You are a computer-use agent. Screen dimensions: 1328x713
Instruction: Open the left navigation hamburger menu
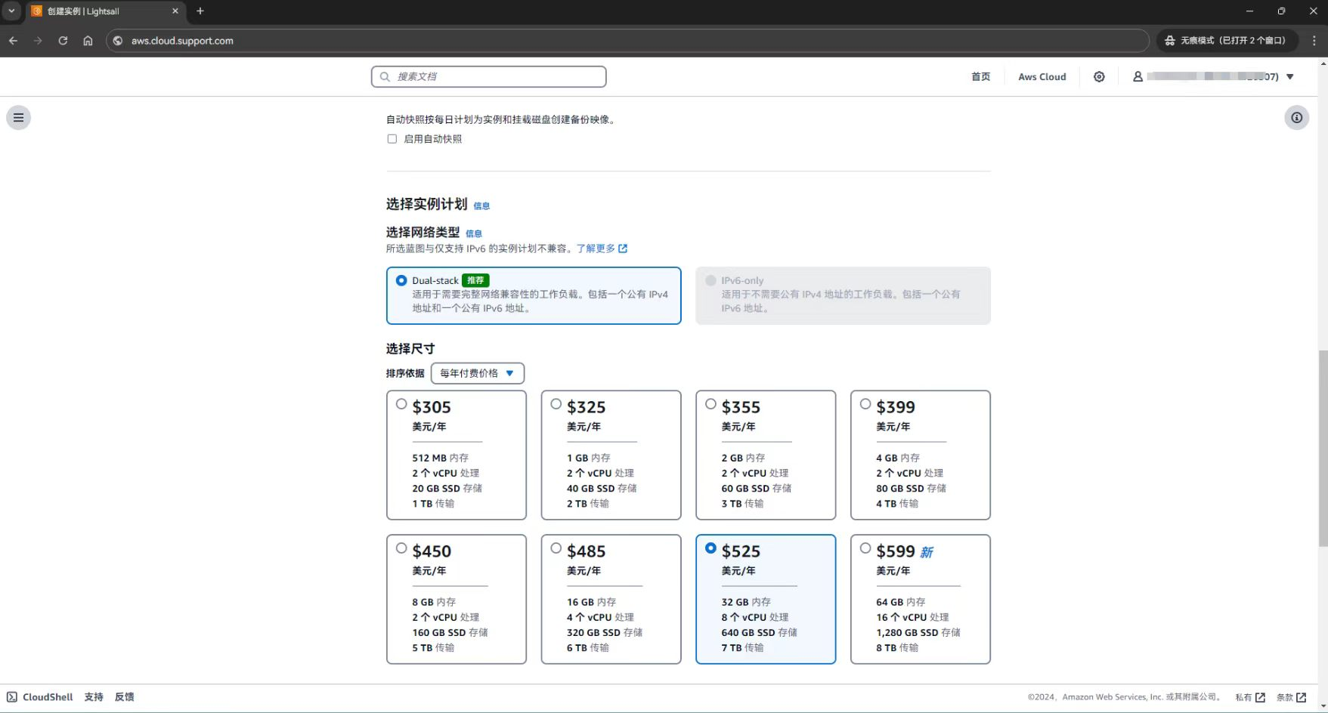[x=18, y=118]
